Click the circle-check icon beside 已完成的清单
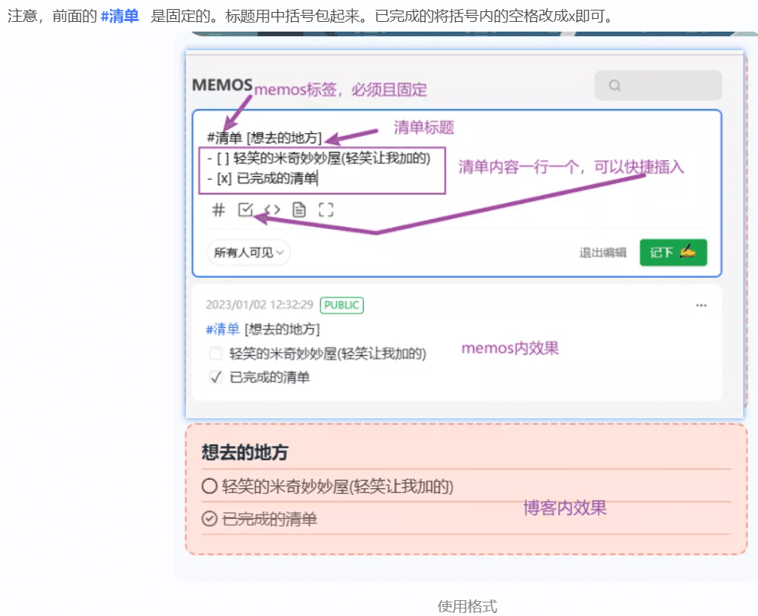This screenshot has height=616, width=758. [209, 519]
